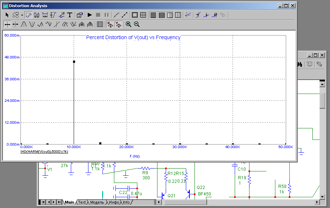This screenshot has width=330, height=208.
Task: Click the double down-arrow curve icon
Action: pyautogui.click(x=215, y=15)
